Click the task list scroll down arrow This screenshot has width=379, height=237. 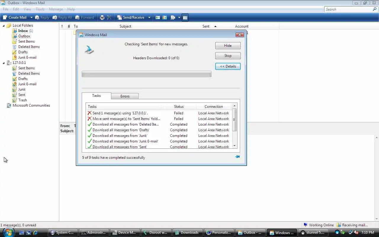tap(235, 146)
